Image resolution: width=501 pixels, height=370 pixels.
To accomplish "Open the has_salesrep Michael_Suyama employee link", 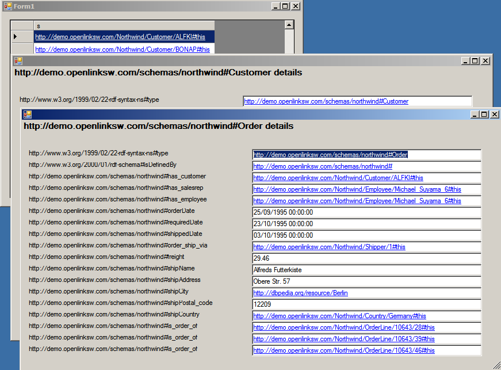I will coord(357,189).
